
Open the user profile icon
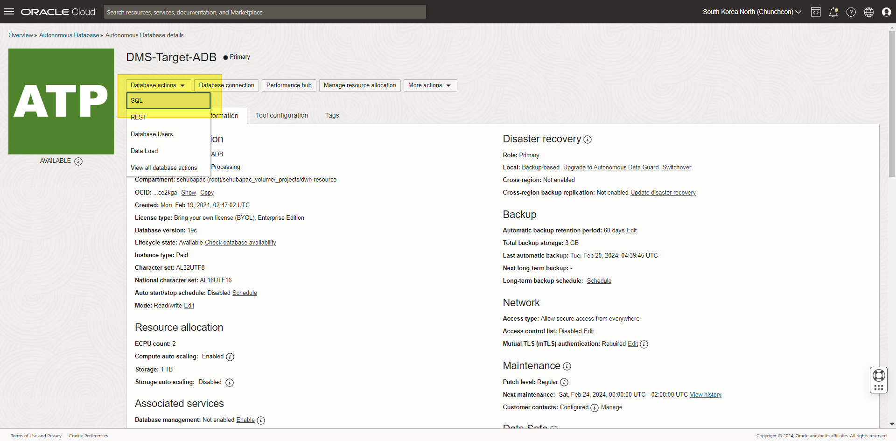point(887,12)
